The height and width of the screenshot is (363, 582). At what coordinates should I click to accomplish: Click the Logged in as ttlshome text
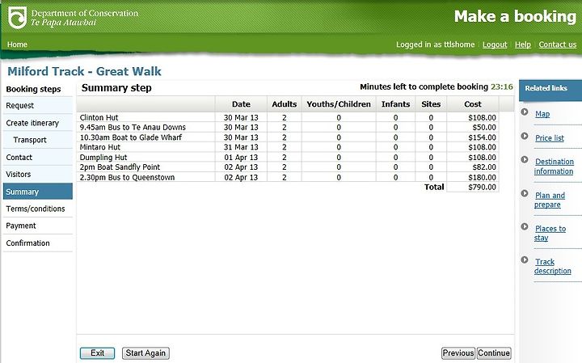[436, 44]
